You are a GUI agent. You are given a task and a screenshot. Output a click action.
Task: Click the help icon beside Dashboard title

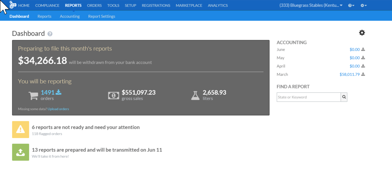coord(50,34)
